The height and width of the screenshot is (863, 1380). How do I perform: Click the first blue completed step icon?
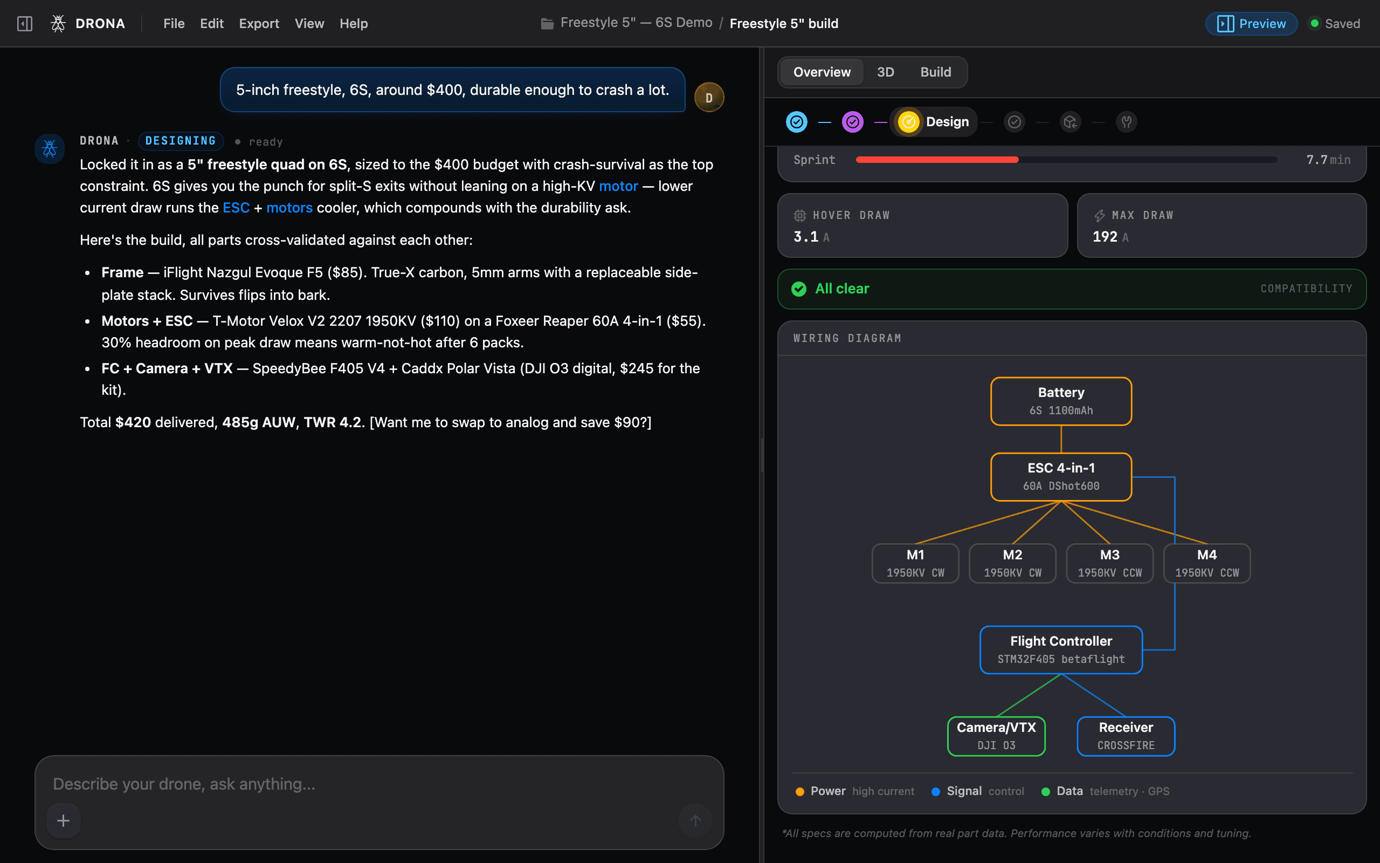coord(797,121)
